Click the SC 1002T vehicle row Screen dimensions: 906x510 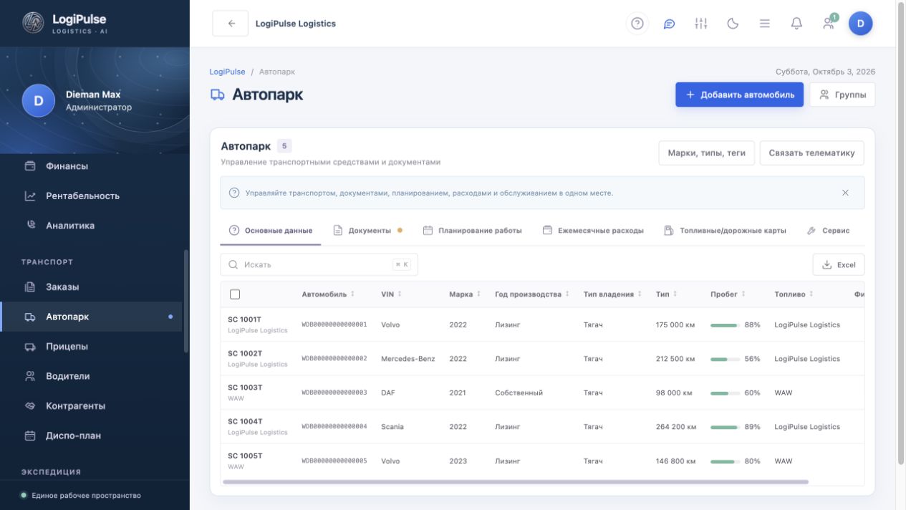click(542, 359)
